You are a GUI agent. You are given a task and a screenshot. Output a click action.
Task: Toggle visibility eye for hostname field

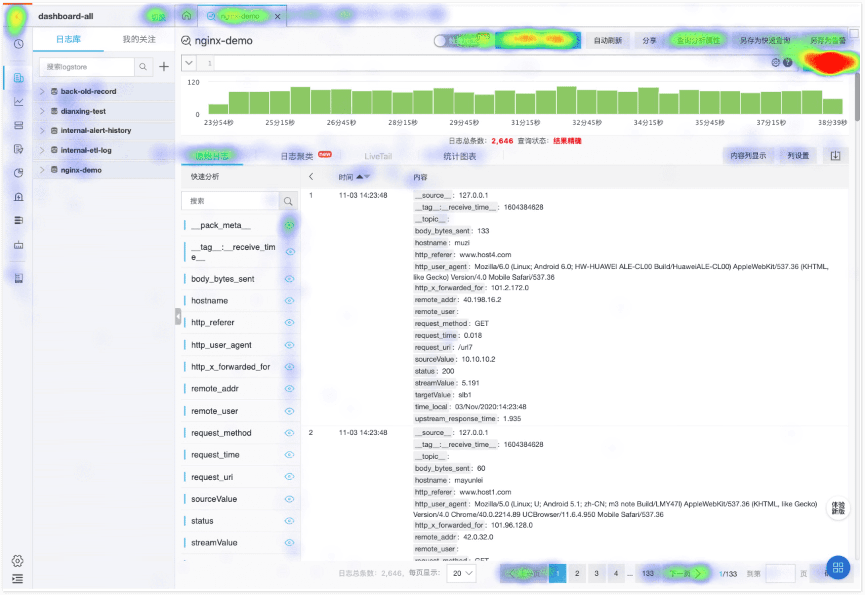coord(290,301)
